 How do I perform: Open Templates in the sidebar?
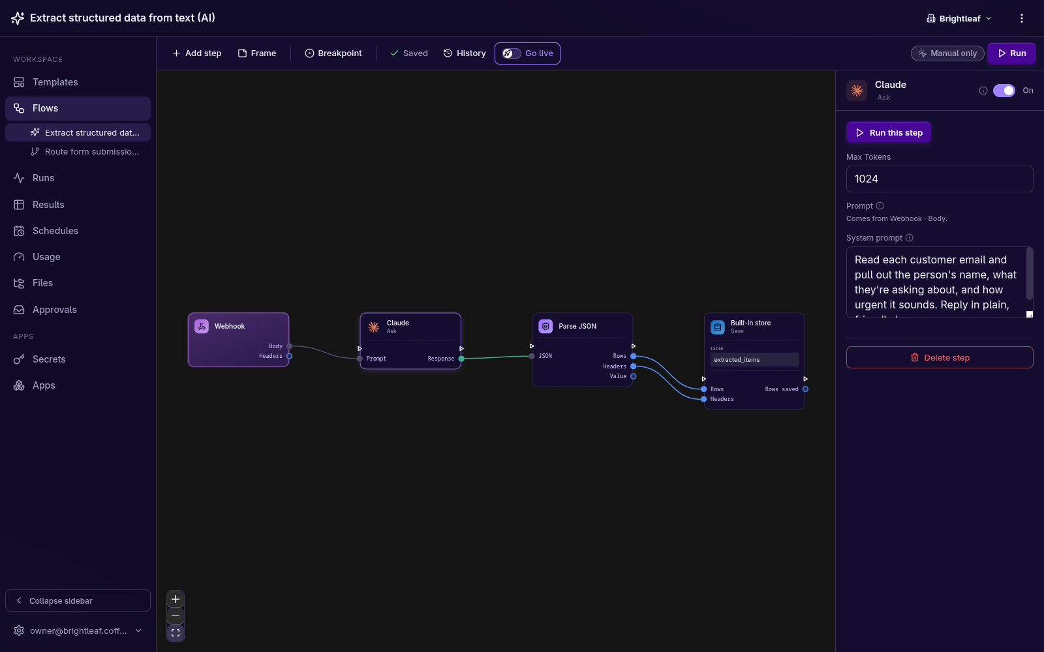(x=78, y=82)
